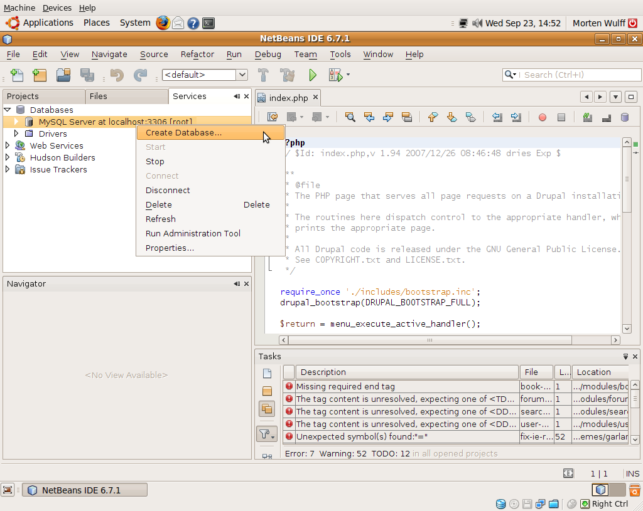
Task: Click the Last Edit icon in editor toolbar
Action: pos(273,117)
